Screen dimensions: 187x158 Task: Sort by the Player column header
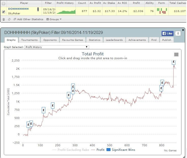(x=24, y=3)
